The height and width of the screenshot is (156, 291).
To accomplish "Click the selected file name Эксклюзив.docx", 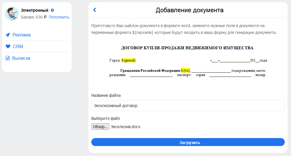I will tap(125, 127).
